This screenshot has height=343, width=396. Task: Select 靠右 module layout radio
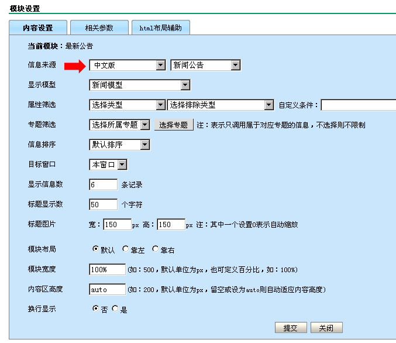(x=155, y=249)
